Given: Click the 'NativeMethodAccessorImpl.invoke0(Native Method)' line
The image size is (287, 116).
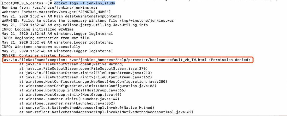Looking at the screenshot, I should tap(87, 108).
